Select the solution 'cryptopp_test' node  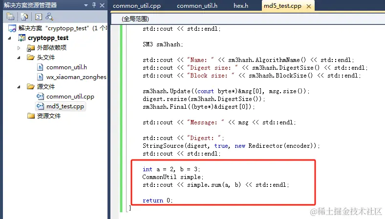(x=63, y=28)
